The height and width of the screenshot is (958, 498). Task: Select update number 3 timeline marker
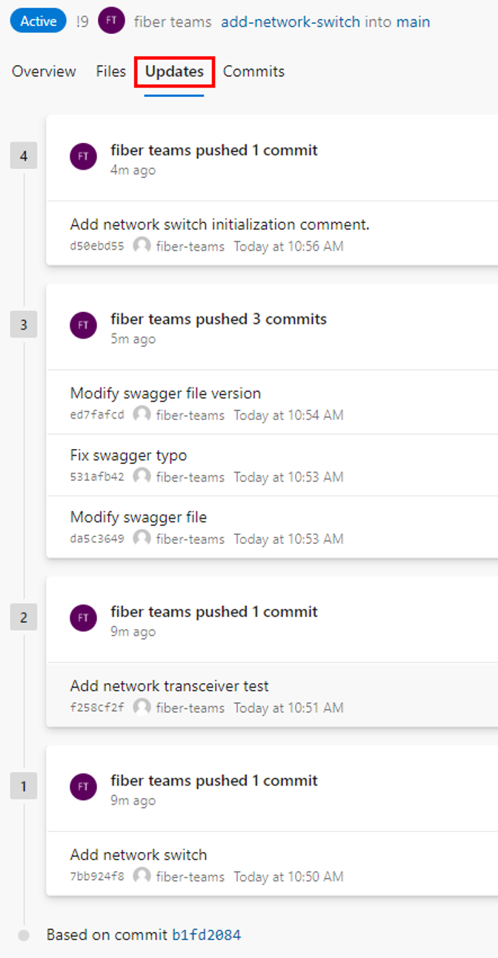click(x=24, y=325)
